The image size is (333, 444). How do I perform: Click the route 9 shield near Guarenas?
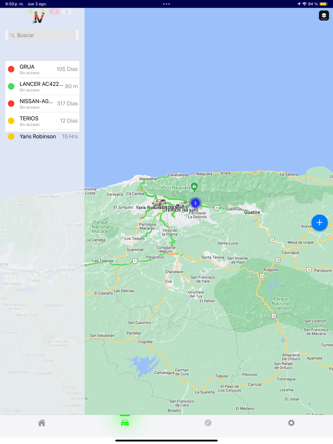click(x=217, y=208)
